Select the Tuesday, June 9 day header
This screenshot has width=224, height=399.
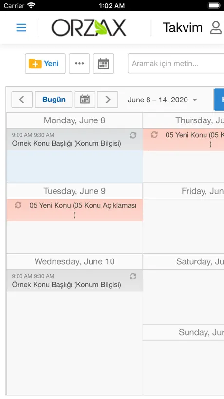(x=75, y=191)
